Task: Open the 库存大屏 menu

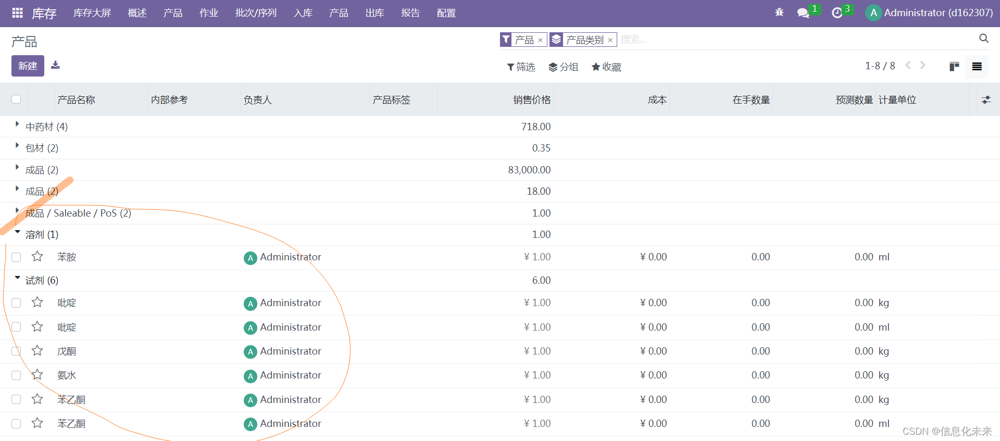Action: [92, 13]
